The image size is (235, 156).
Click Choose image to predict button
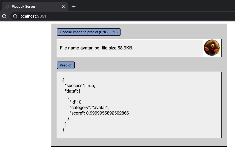point(89,32)
